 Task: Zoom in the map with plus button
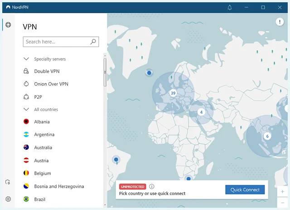[282, 191]
